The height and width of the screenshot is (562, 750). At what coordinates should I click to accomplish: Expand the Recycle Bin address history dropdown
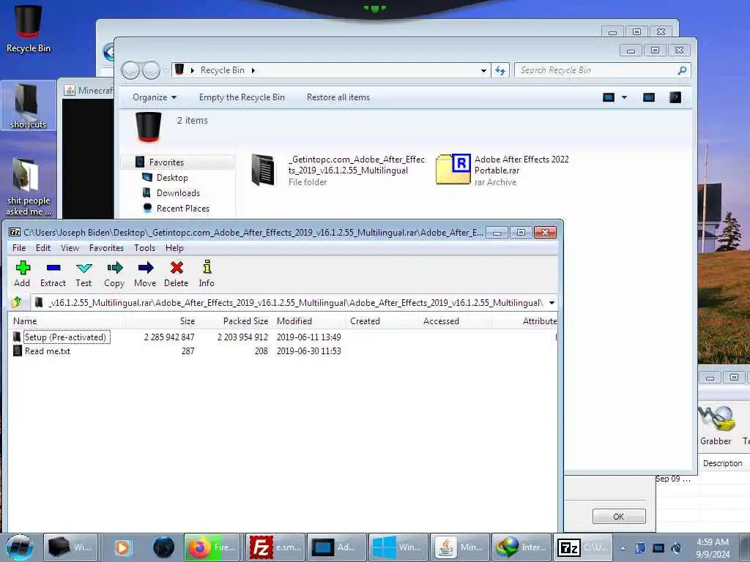tap(483, 71)
